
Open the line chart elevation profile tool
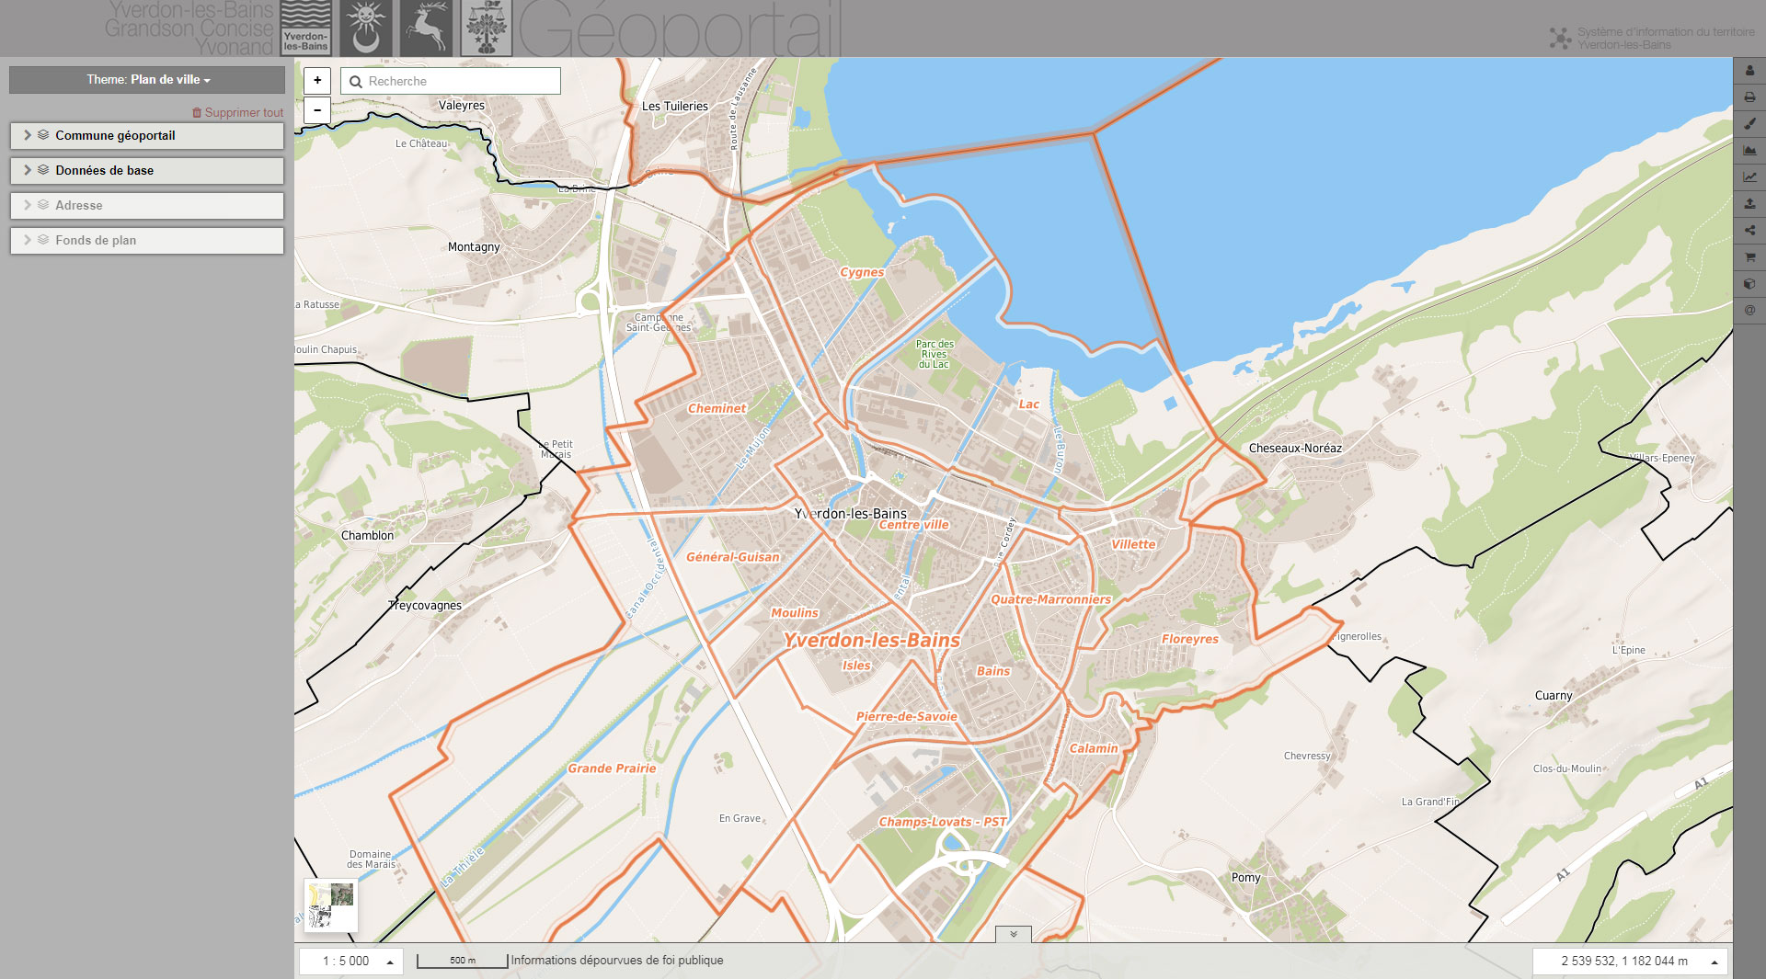pyautogui.click(x=1749, y=177)
